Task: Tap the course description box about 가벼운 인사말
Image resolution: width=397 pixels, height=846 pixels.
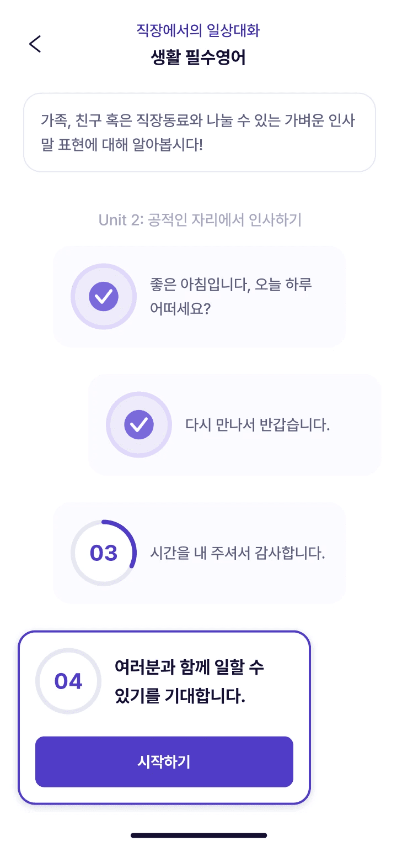Action: coord(200,133)
